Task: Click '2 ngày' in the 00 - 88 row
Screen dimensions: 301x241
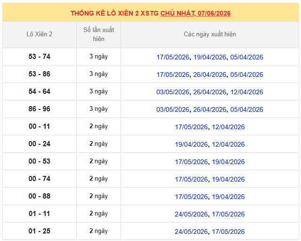Action: pos(98,196)
